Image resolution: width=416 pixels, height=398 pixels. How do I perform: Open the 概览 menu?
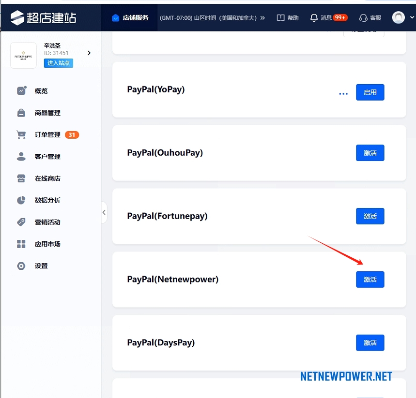pyautogui.click(x=41, y=91)
